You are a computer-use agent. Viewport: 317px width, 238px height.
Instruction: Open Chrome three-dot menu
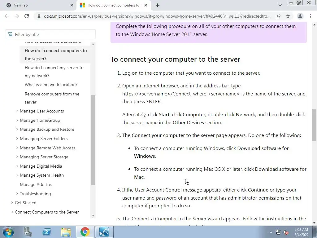click(x=310, y=16)
